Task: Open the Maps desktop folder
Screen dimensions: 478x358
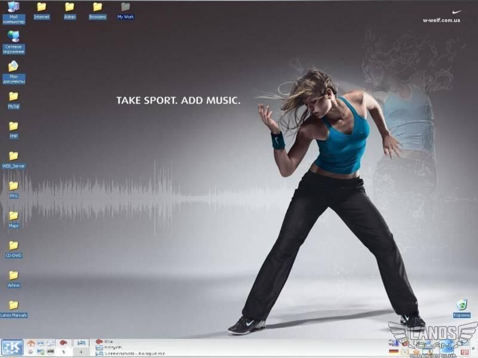Action: [13, 216]
